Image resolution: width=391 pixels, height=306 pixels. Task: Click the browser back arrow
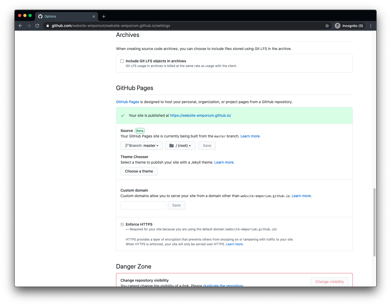pyautogui.click(x=20, y=26)
